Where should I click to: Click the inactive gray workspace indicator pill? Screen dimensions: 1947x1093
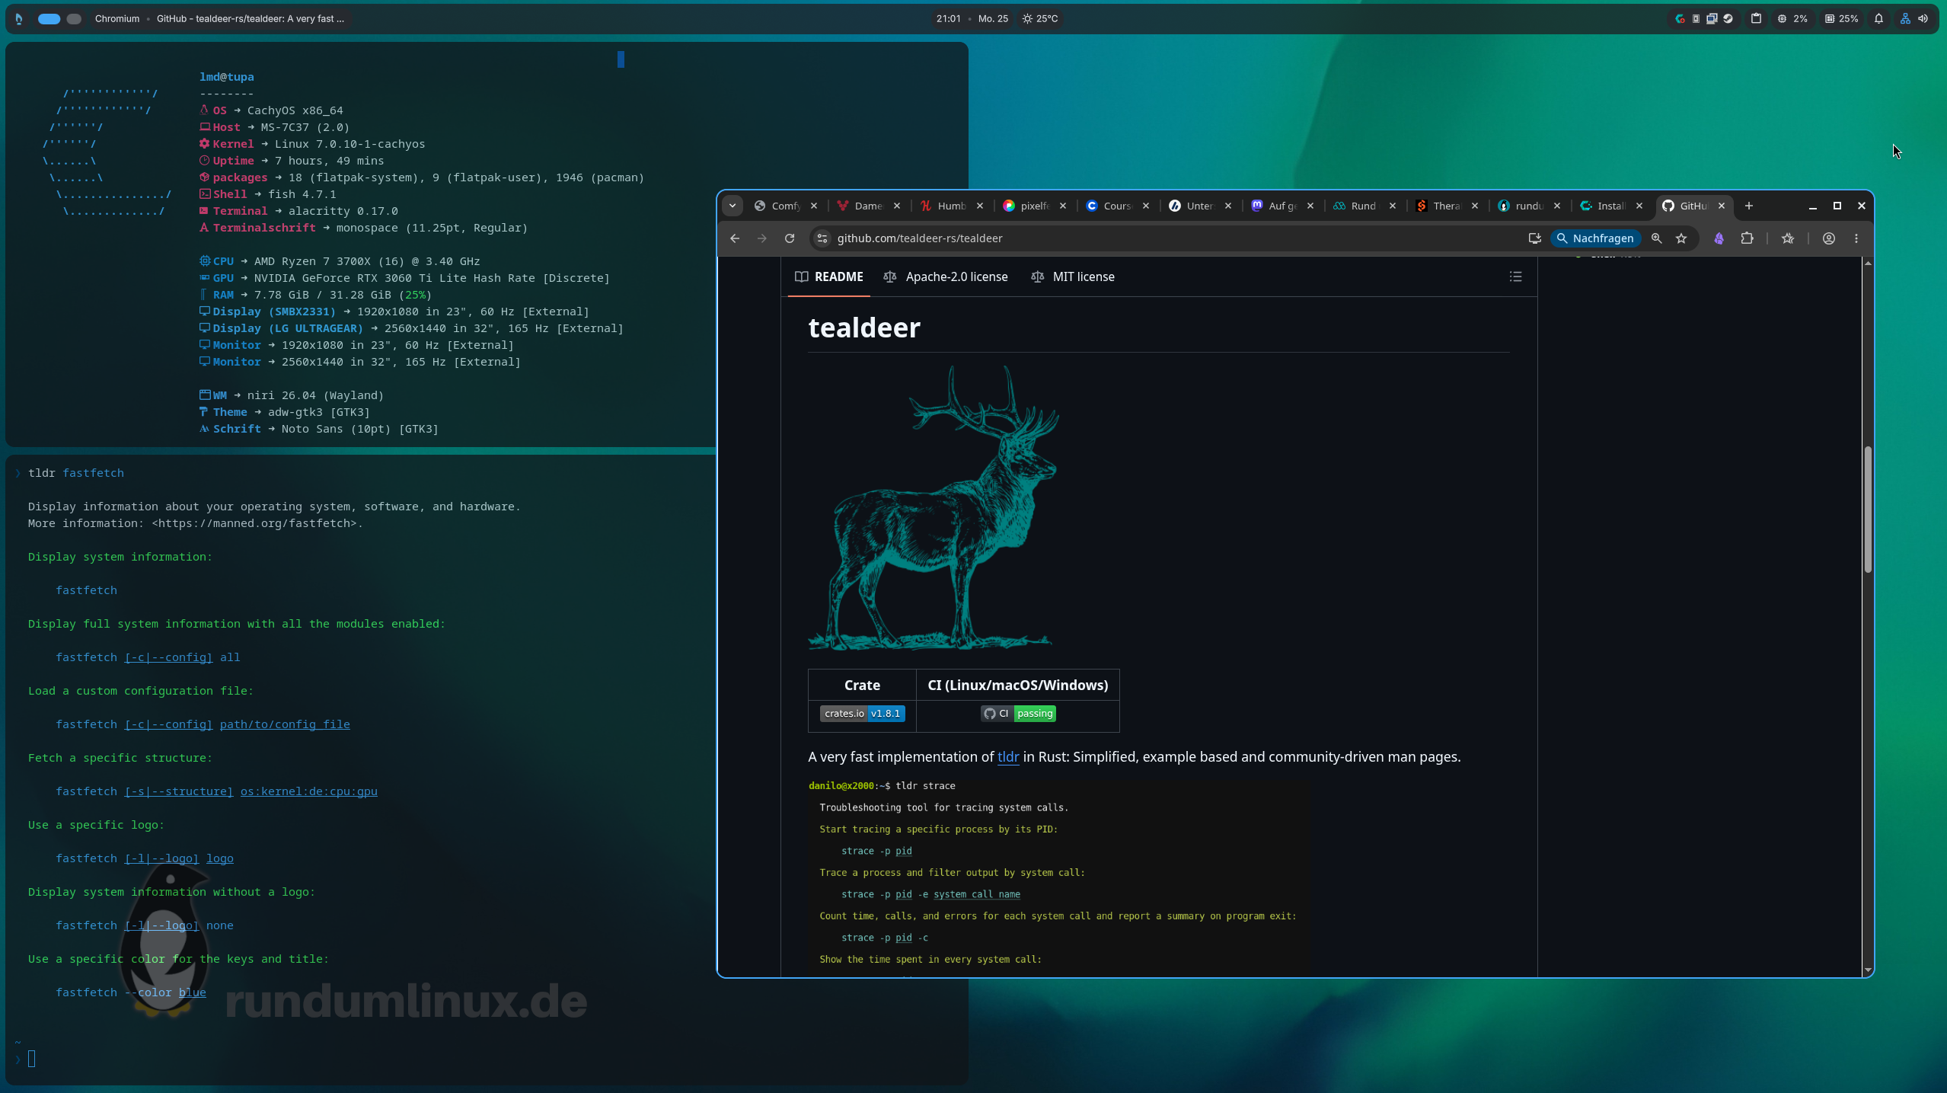74,19
